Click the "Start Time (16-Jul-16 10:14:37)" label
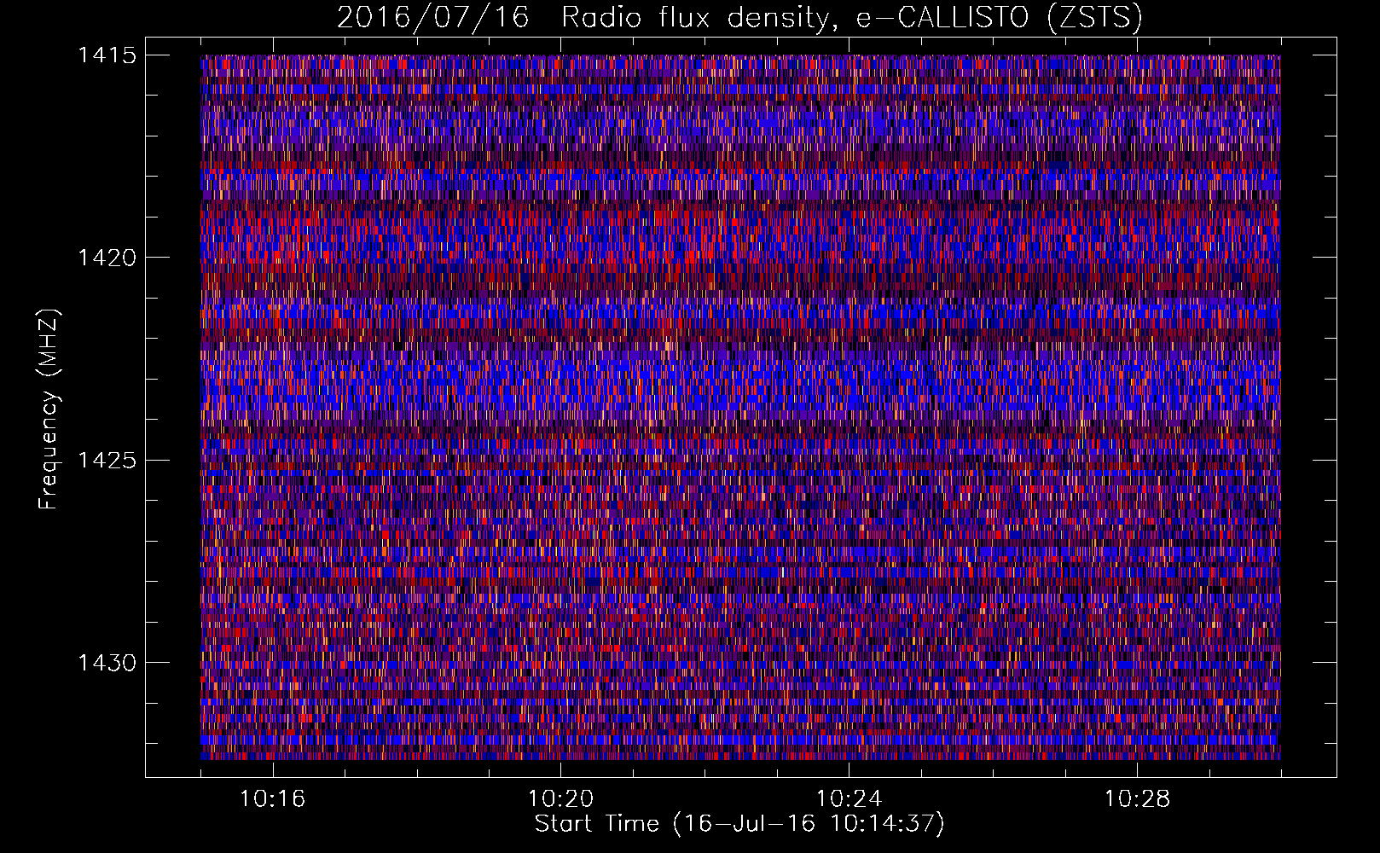Screen dimensions: 1380x853 pyautogui.click(x=739, y=824)
